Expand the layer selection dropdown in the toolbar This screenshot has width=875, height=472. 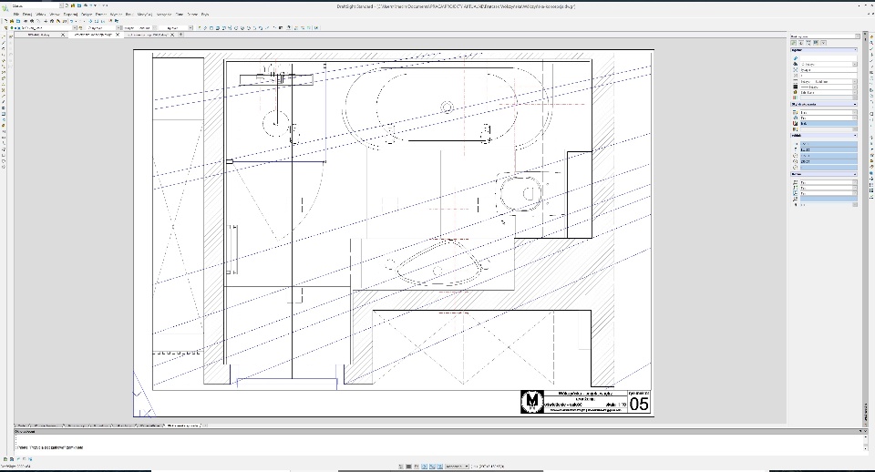(75, 28)
